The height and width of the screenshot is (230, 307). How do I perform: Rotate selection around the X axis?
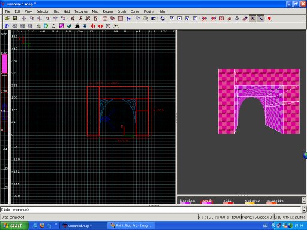tap(32, 19)
